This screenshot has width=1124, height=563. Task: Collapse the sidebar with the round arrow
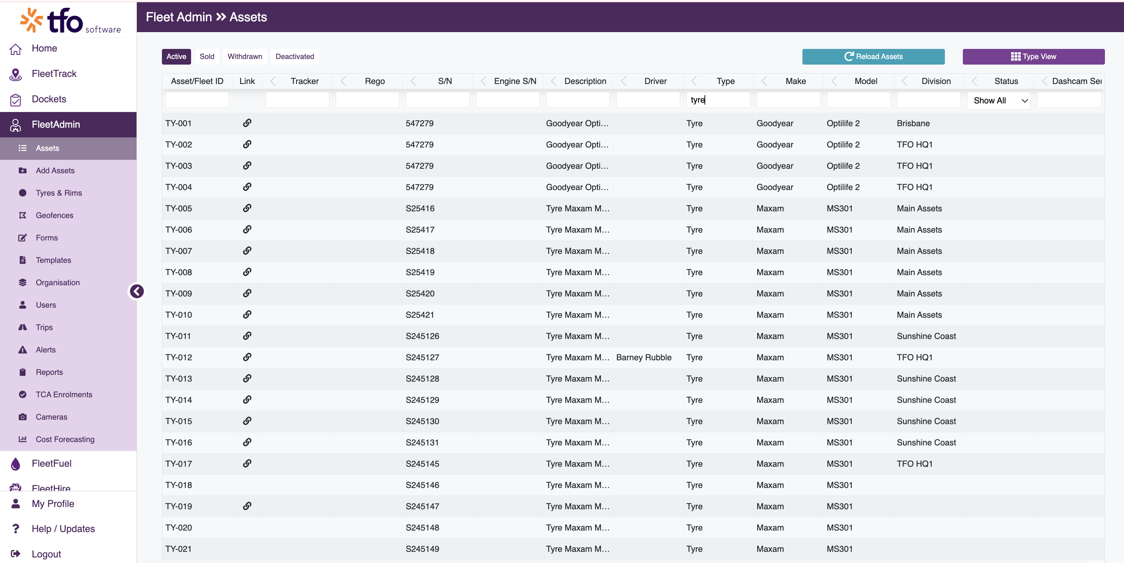[x=136, y=291]
